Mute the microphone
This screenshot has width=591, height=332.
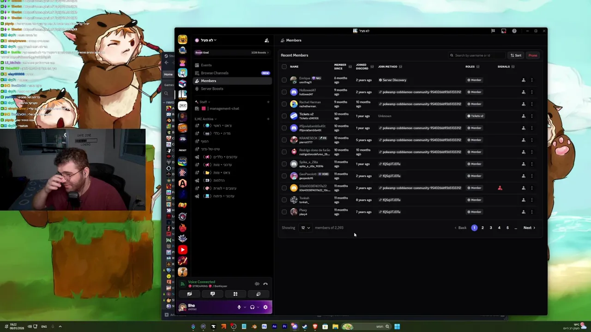pos(239,307)
